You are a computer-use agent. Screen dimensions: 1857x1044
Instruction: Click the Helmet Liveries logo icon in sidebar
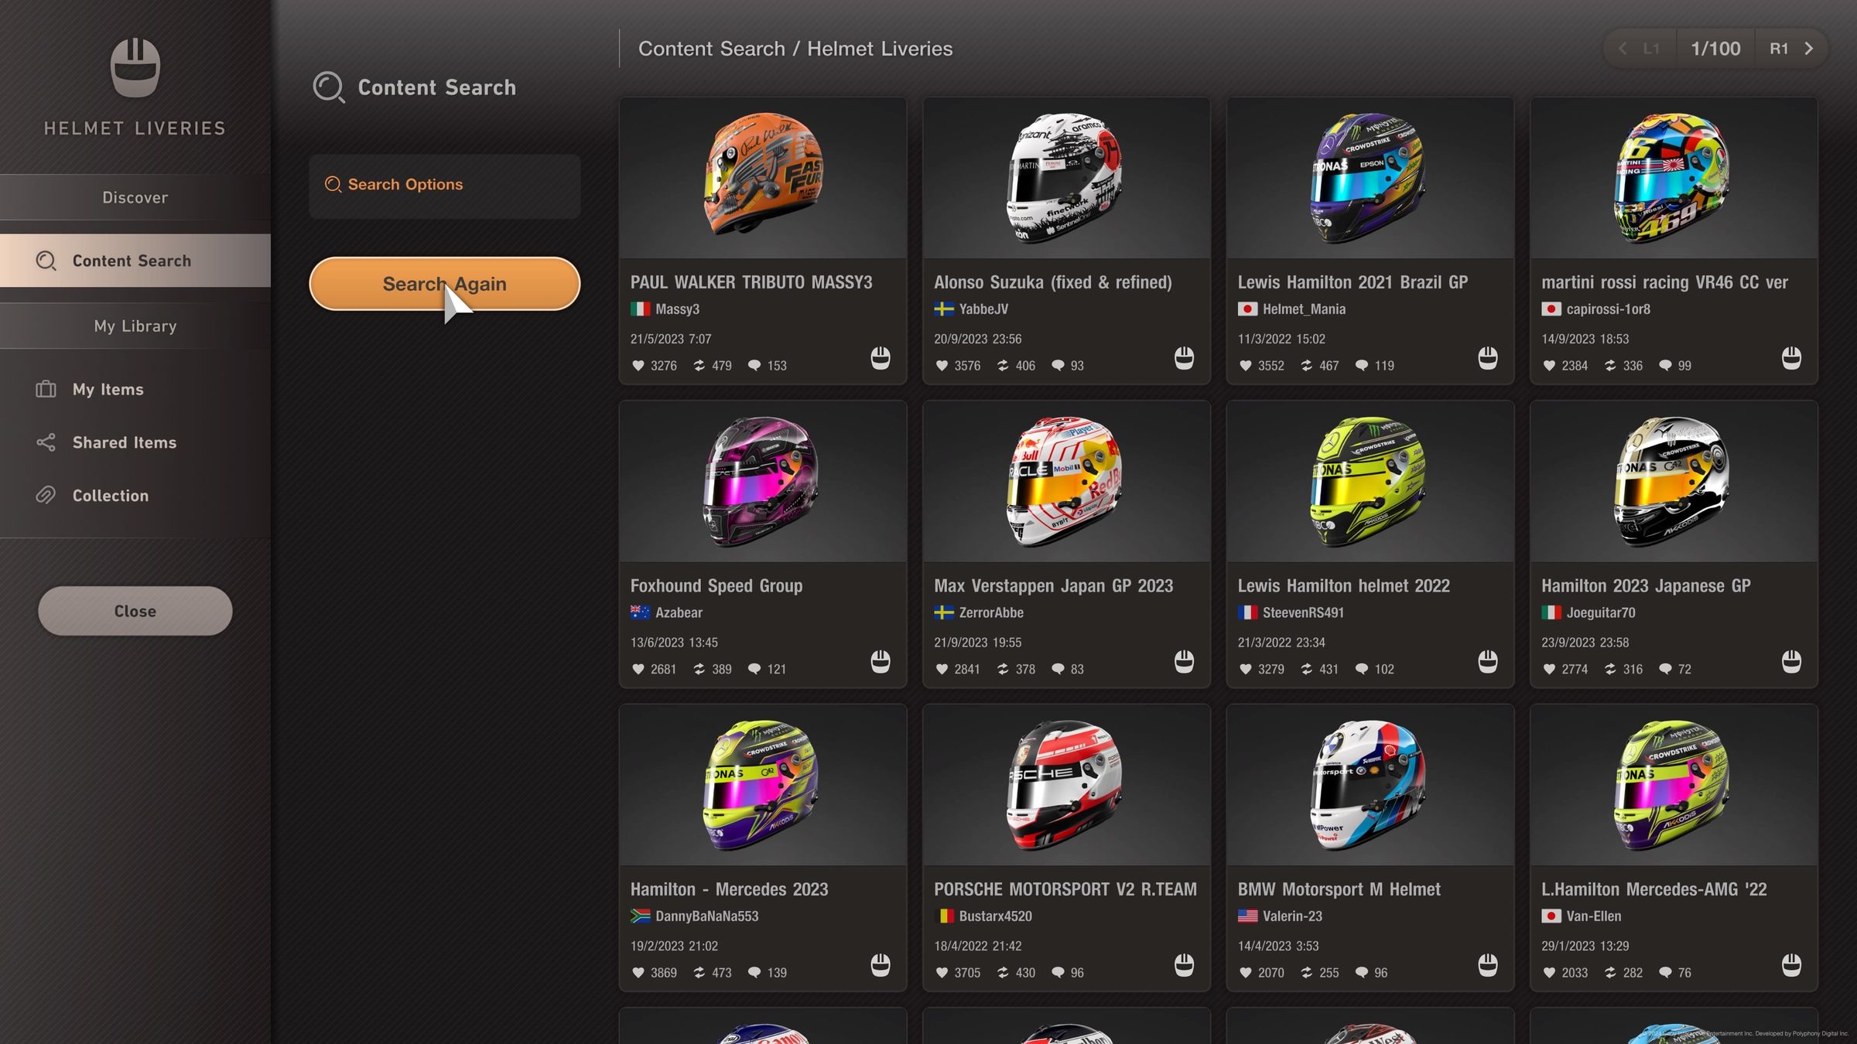[135, 68]
